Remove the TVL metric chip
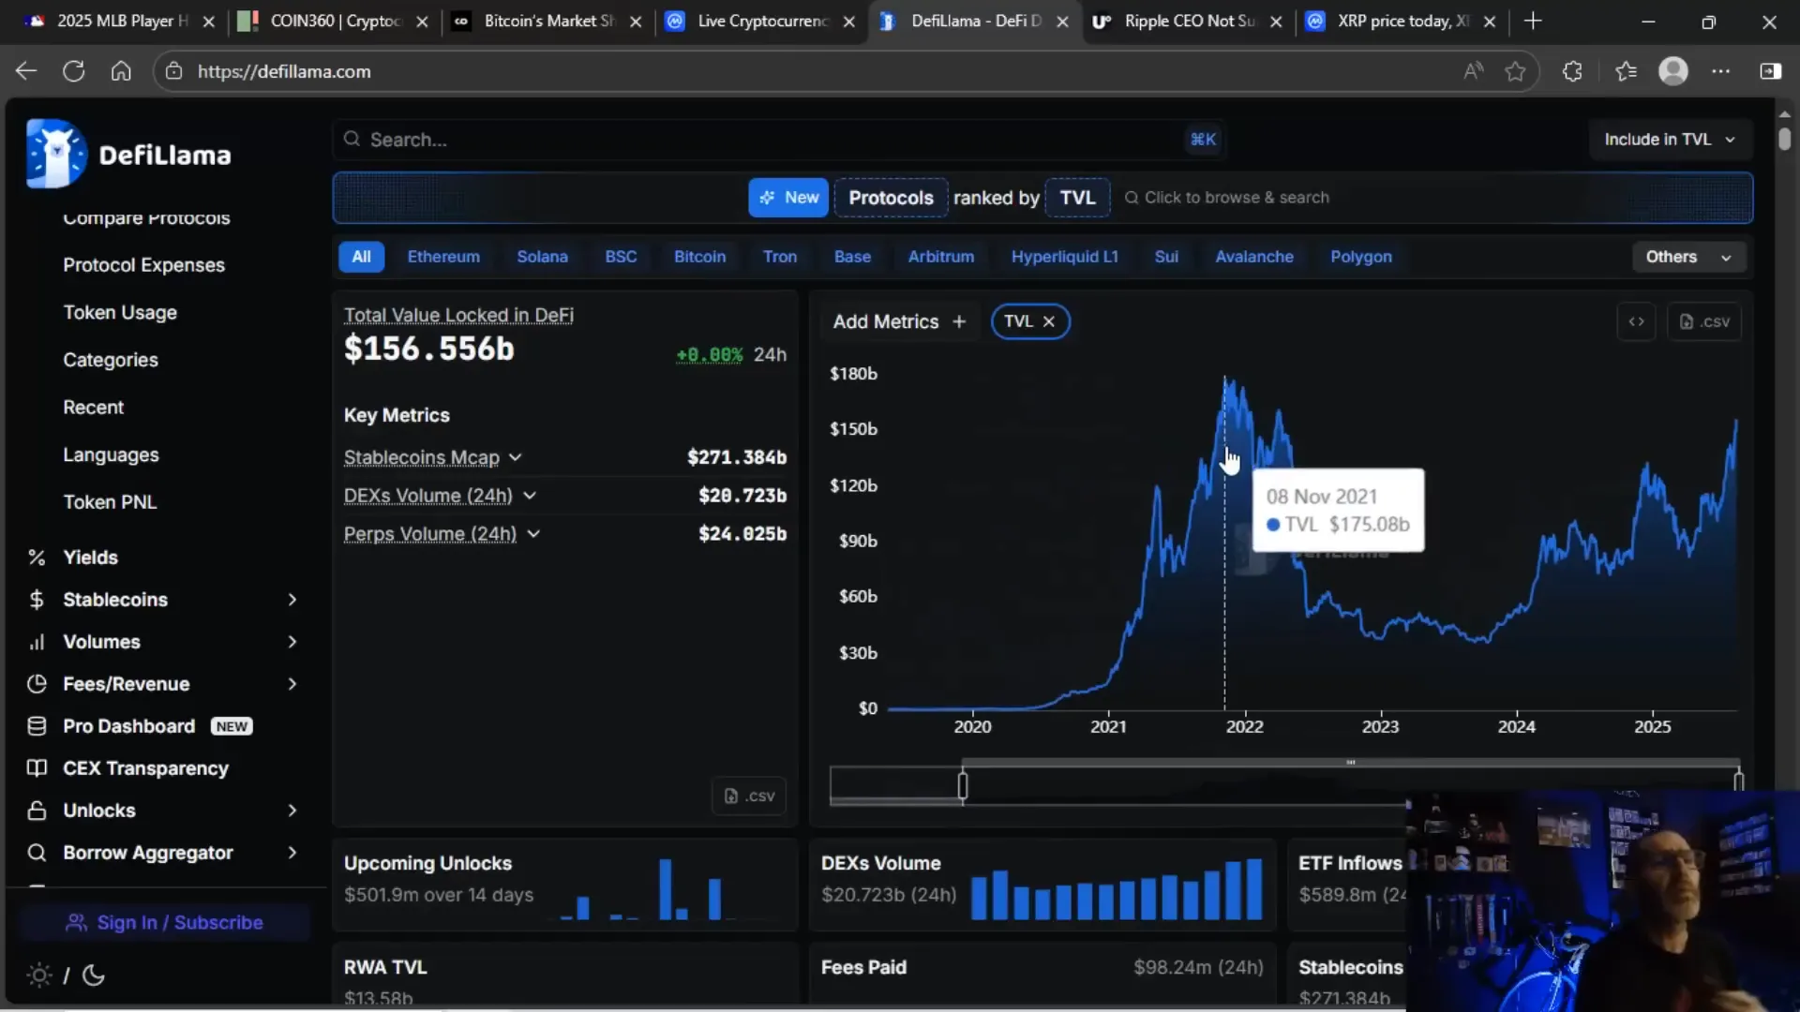 (1049, 321)
